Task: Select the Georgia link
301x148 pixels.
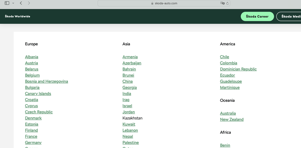Action: pos(130,88)
